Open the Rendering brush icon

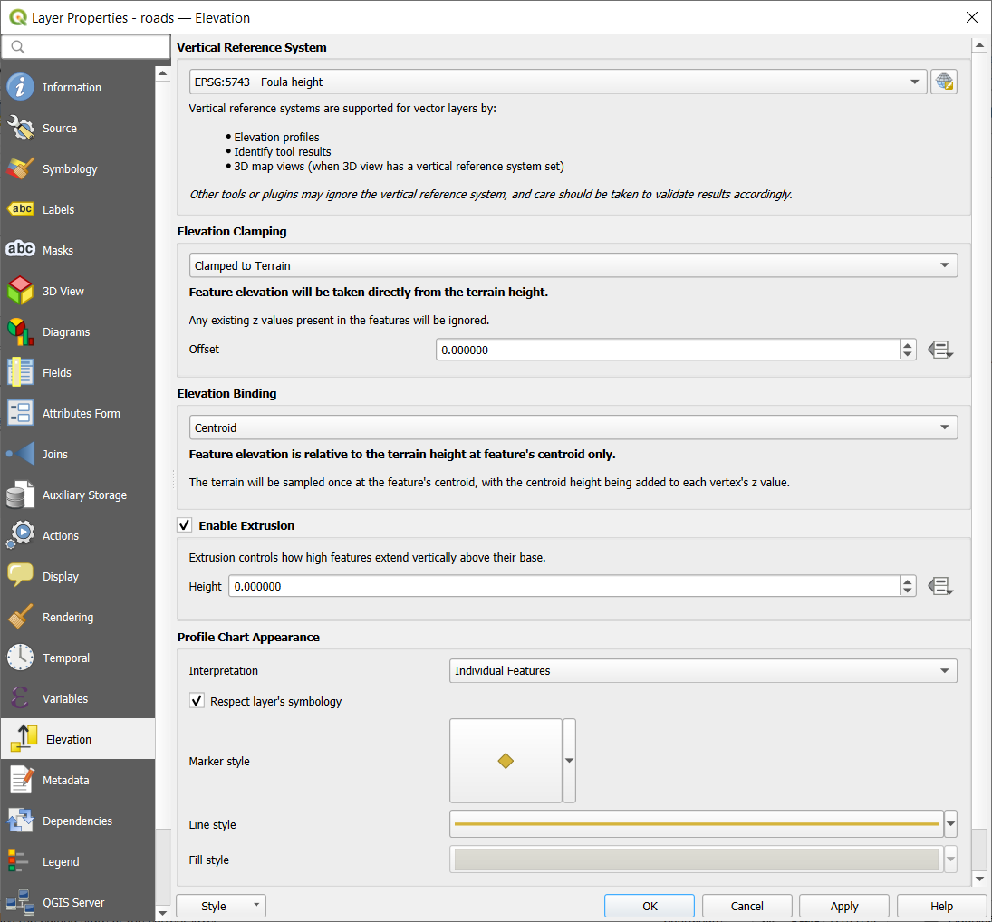[x=20, y=617]
